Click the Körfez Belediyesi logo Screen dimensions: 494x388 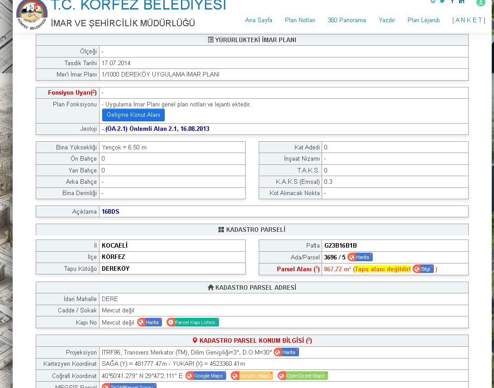(x=32, y=14)
